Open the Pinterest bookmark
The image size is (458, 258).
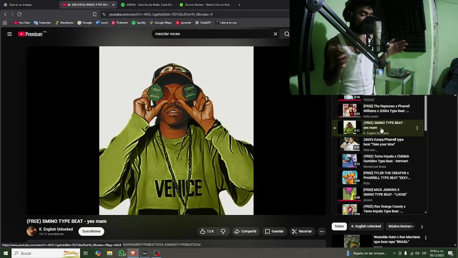coord(119,23)
